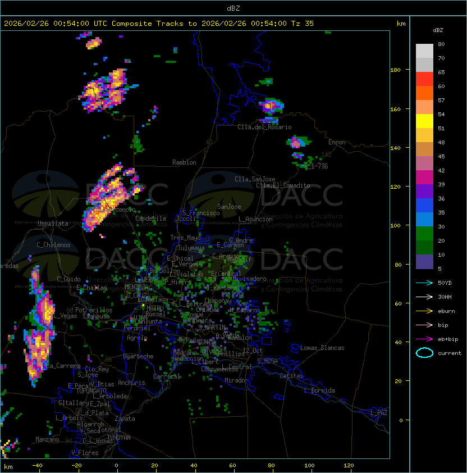
Task: Click the 'L_Dormida' place label
Action: coord(319,390)
